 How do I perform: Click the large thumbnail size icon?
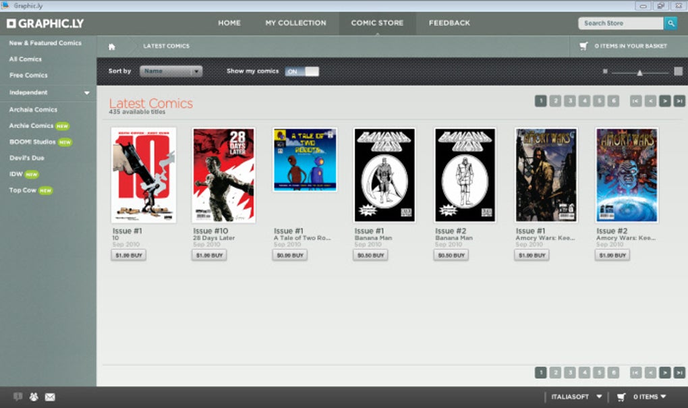679,71
